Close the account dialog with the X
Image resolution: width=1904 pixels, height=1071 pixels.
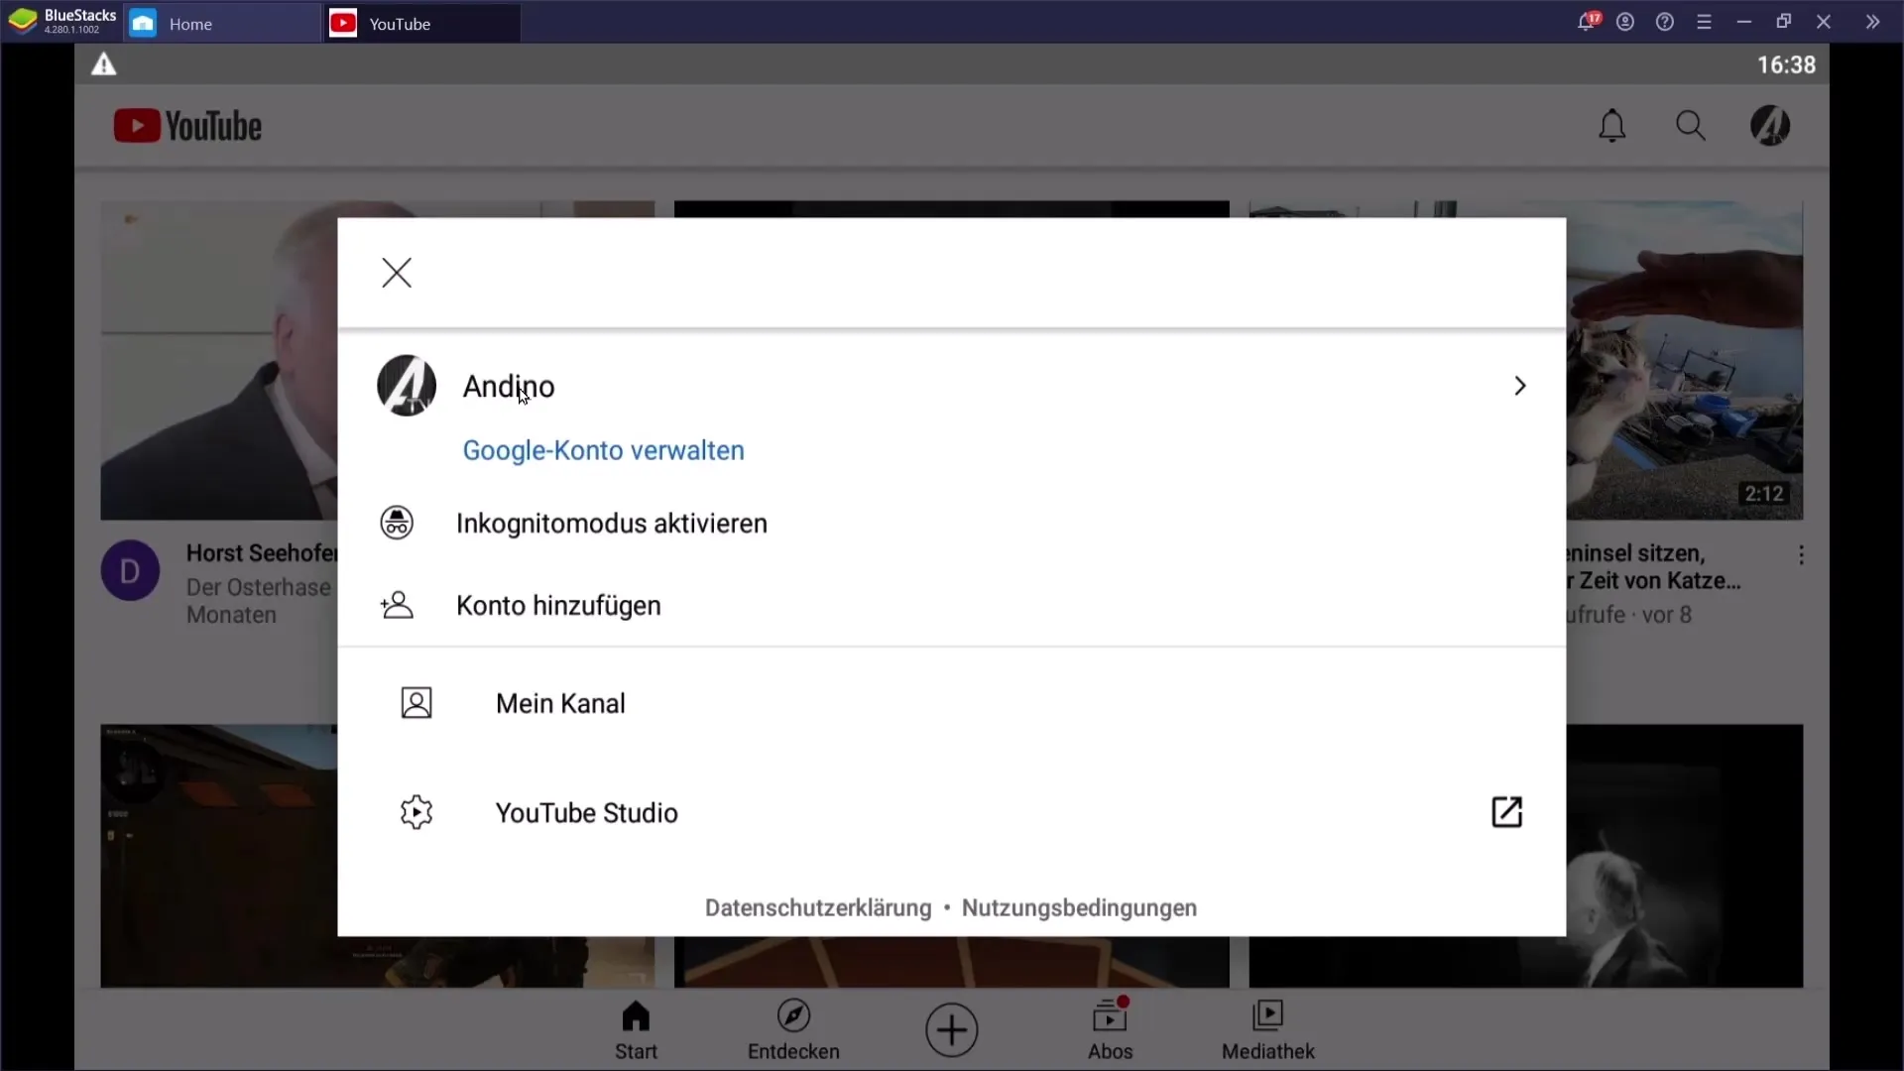pyautogui.click(x=397, y=273)
